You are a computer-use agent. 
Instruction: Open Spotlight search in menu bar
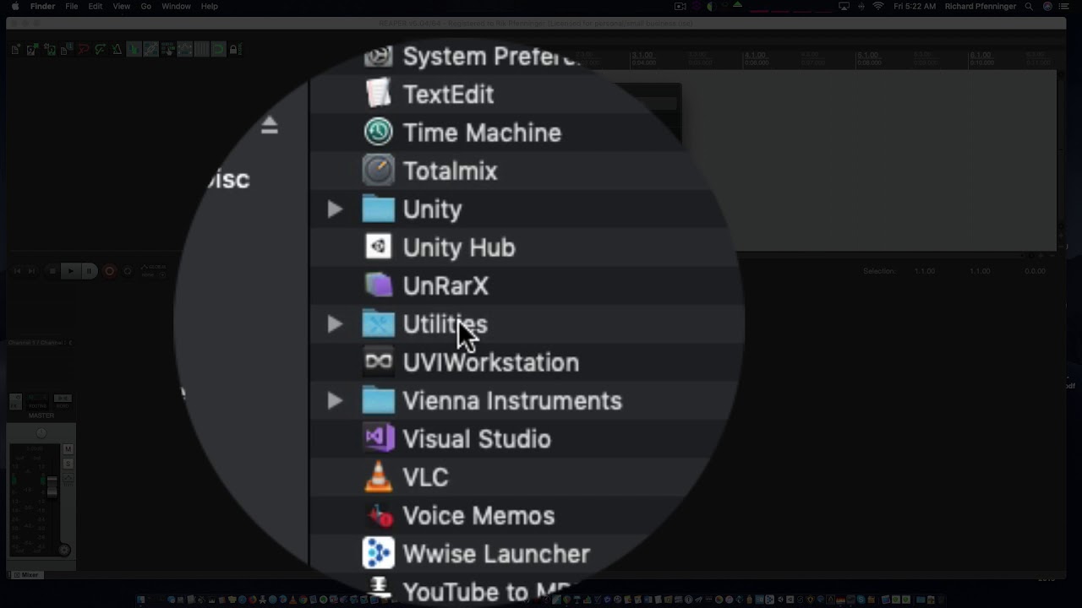click(1029, 6)
